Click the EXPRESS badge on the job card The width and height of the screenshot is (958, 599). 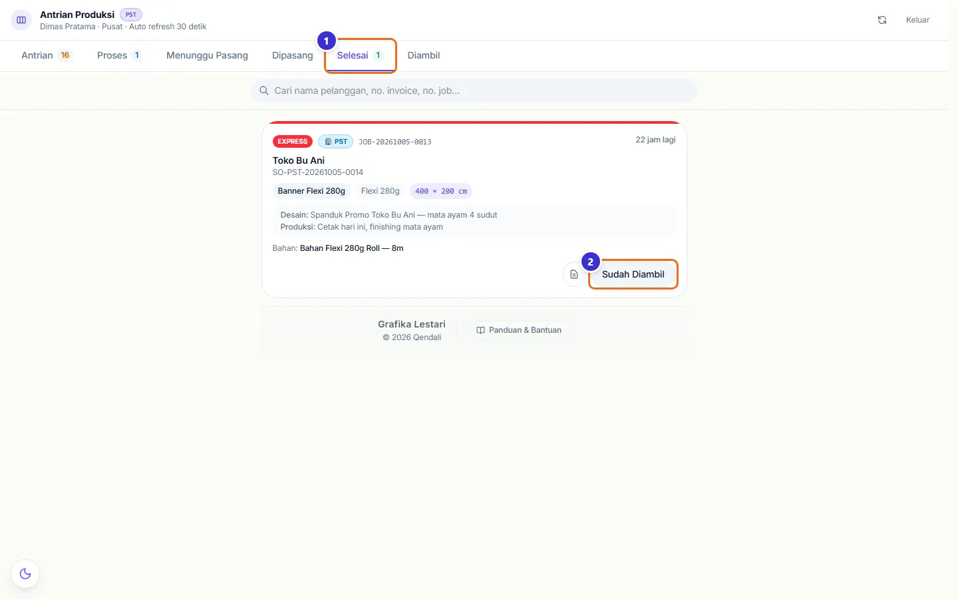tap(293, 142)
